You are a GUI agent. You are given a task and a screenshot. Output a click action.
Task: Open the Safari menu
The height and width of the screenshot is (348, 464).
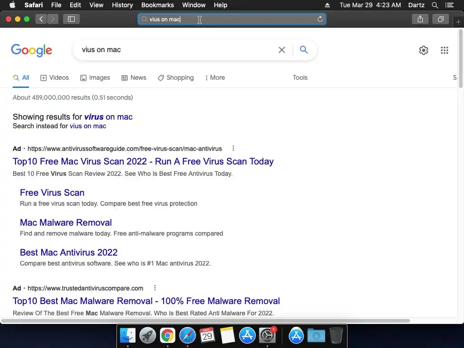click(34, 5)
